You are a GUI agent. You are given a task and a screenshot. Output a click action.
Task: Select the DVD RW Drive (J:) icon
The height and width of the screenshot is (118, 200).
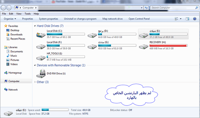pos(41,73)
